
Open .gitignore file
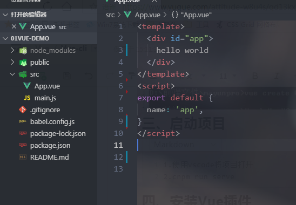click(x=45, y=110)
